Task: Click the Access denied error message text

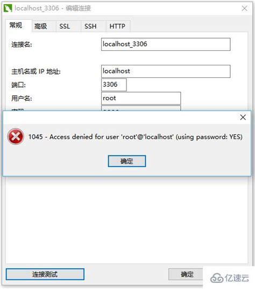Action: 136,137
